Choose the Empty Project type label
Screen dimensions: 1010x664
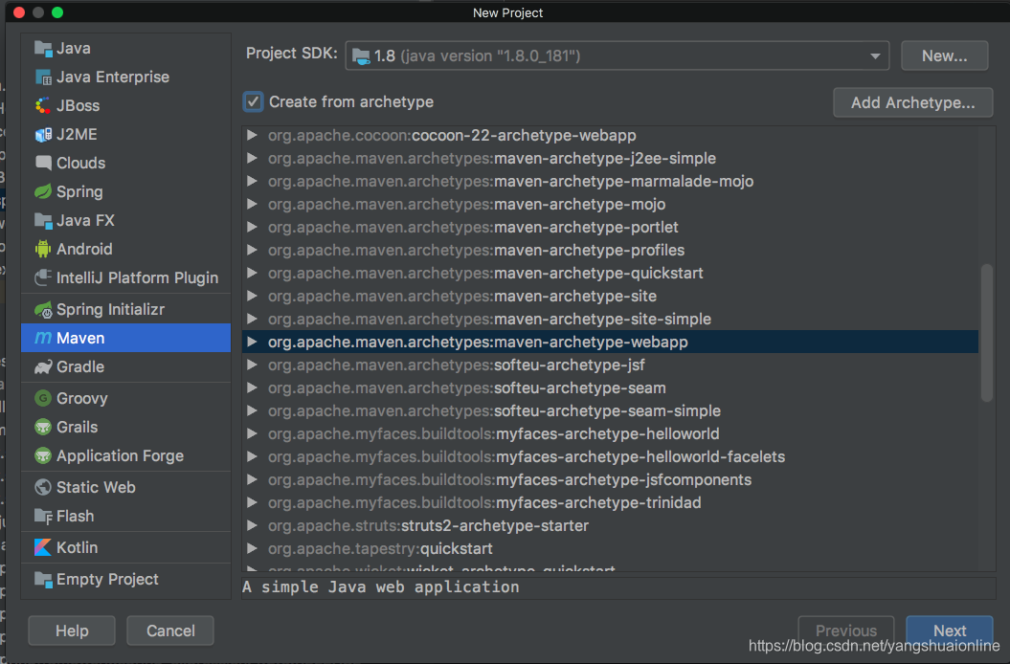pos(107,580)
